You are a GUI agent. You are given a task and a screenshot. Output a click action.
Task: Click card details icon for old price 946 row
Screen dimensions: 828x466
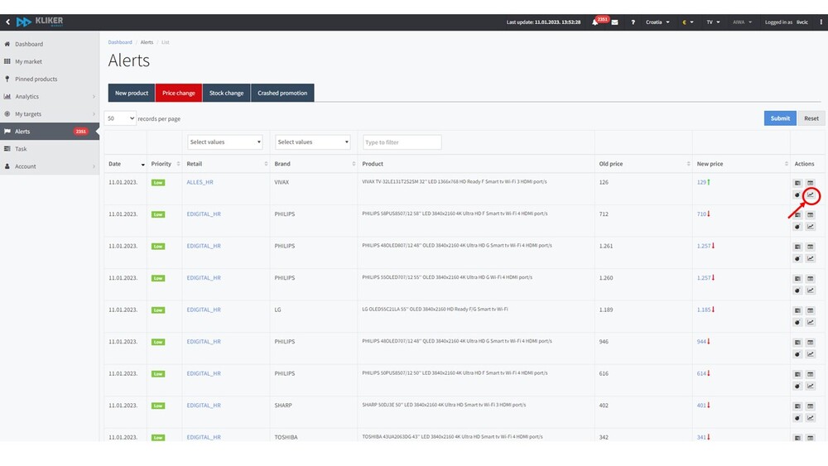(797, 343)
